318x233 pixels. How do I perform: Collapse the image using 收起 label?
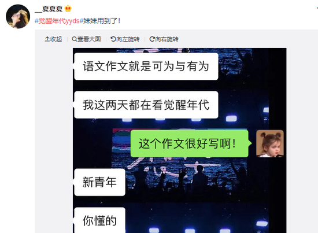pos(56,39)
